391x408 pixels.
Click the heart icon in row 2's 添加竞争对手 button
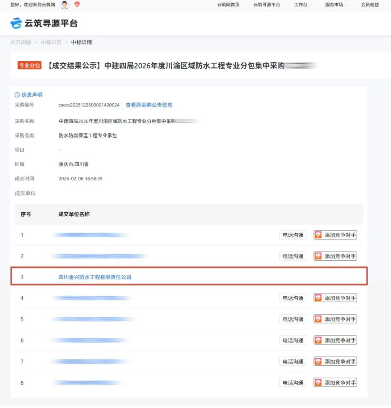(318, 256)
